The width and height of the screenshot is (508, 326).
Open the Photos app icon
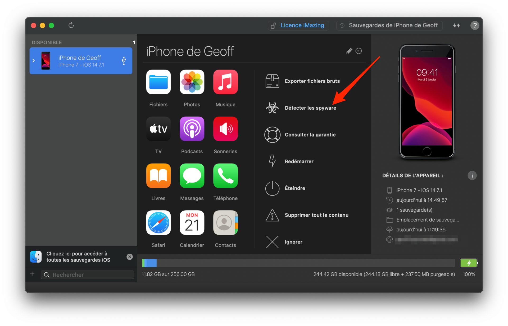click(192, 82)
